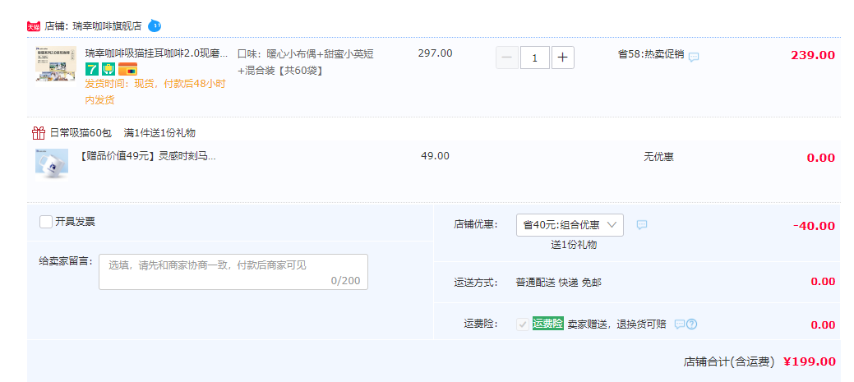The height and width of the screenshot is (382, 854).
Task: Click the comment bubble in 运费险 row
Action: (679, 324)
